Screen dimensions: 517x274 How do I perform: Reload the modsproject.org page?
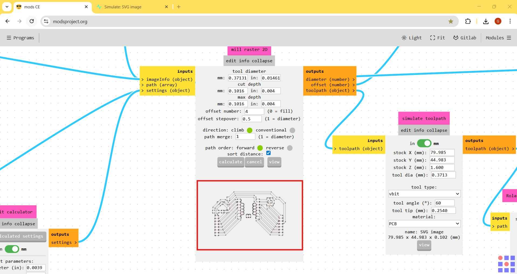tap(32, 21)
